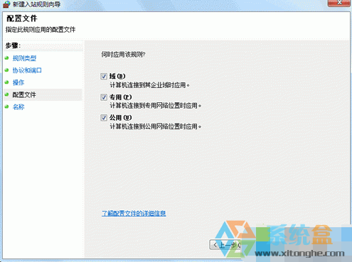Image resolution: width=352 pixels, height=262 pixels.
Task: Toggle the 域(D) domain checkbox
Action: [104, 76]
